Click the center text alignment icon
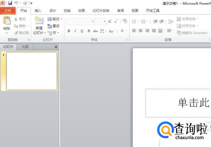Screen dimensions: 211x147 (x=140, y=31)
